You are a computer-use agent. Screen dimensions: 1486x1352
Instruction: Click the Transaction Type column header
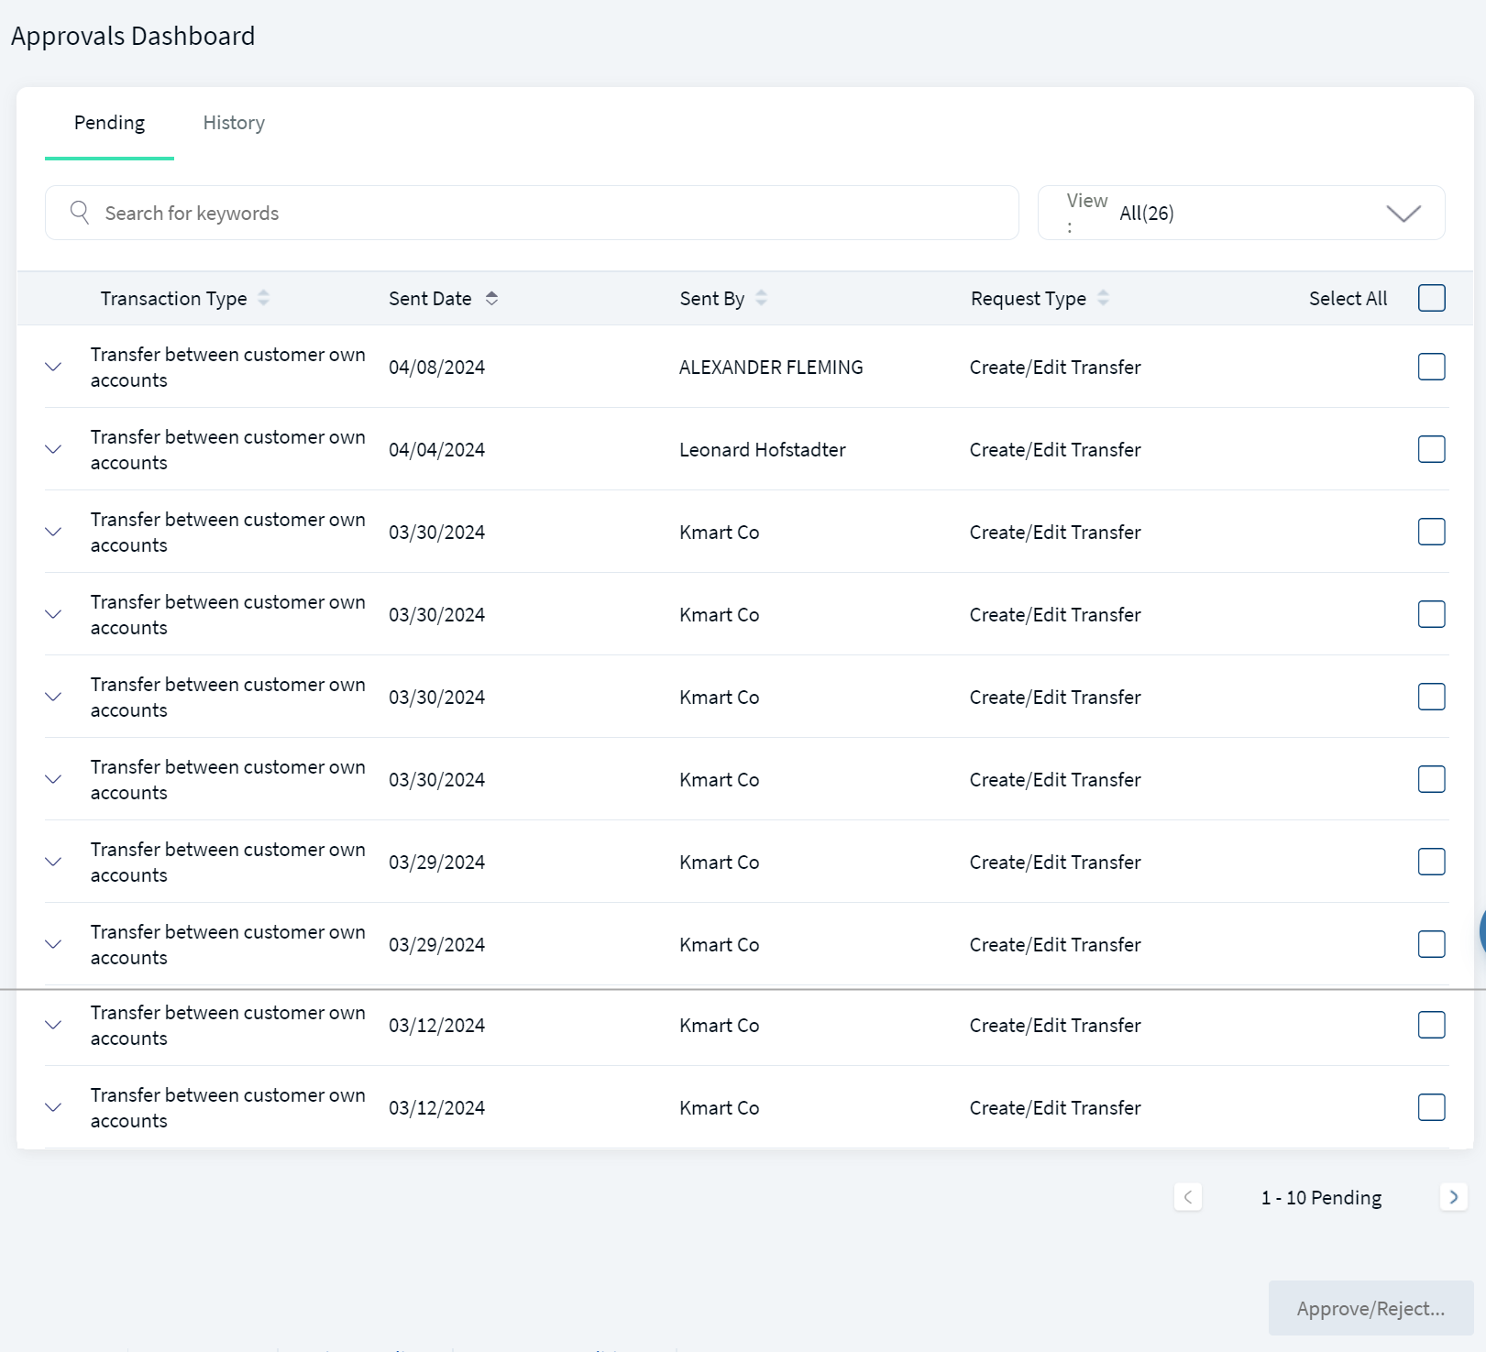[173, 299]
